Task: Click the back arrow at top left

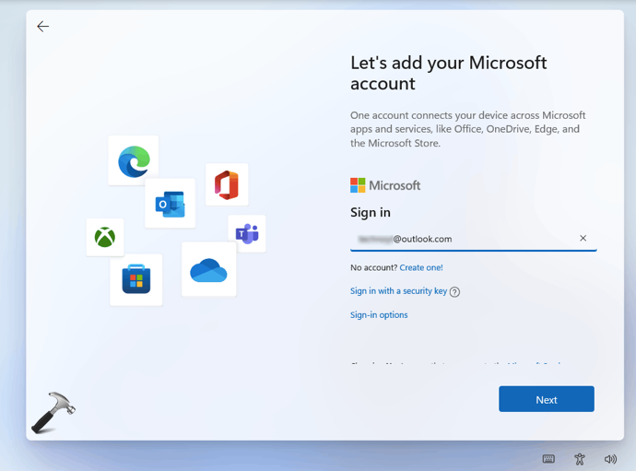Action: (x=43, y=27)
